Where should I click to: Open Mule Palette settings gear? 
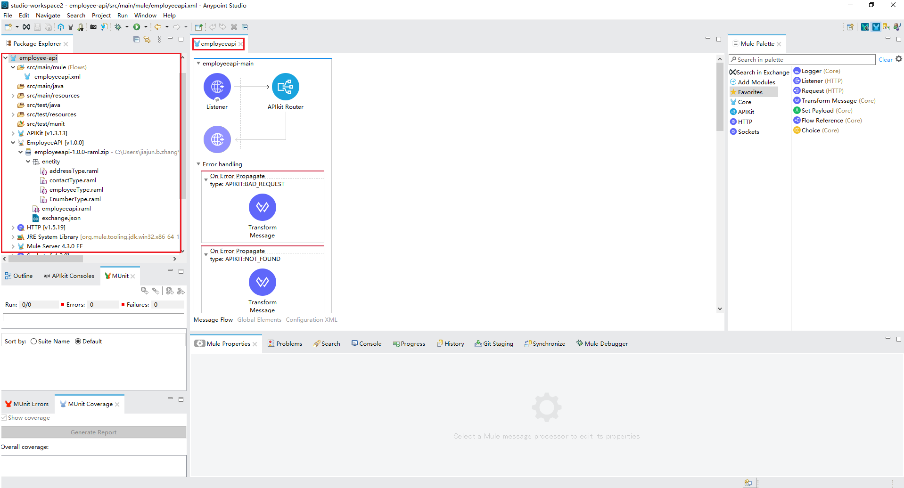point(899,59)
